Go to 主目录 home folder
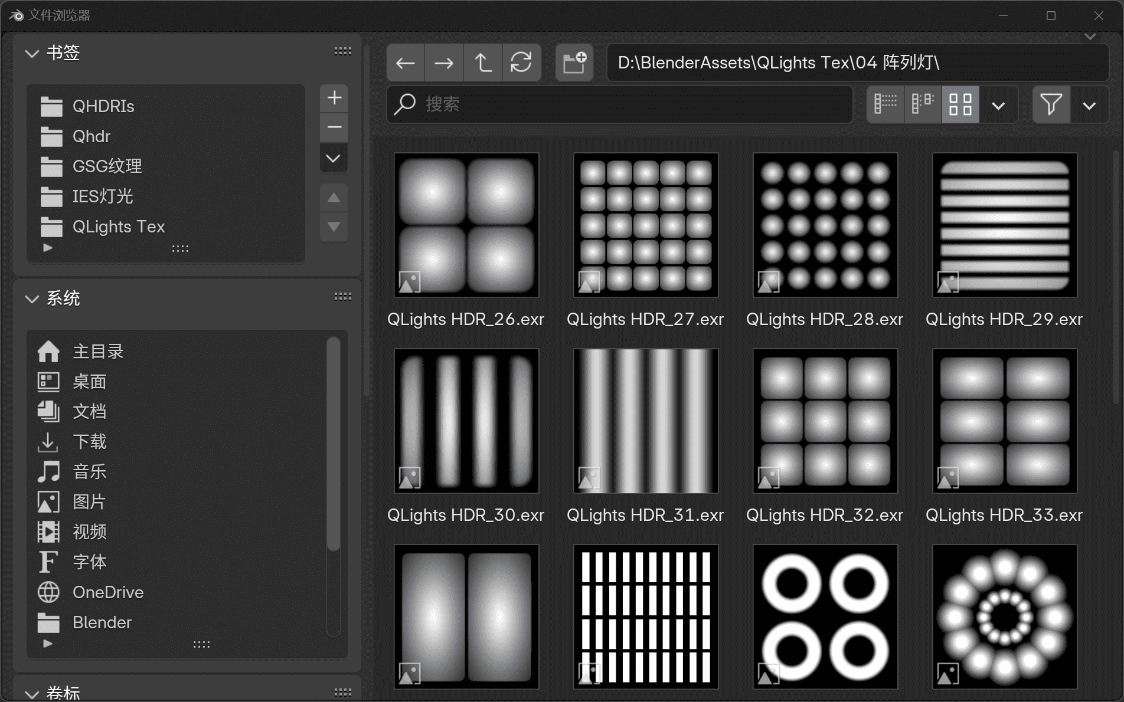 coord(177,352)
